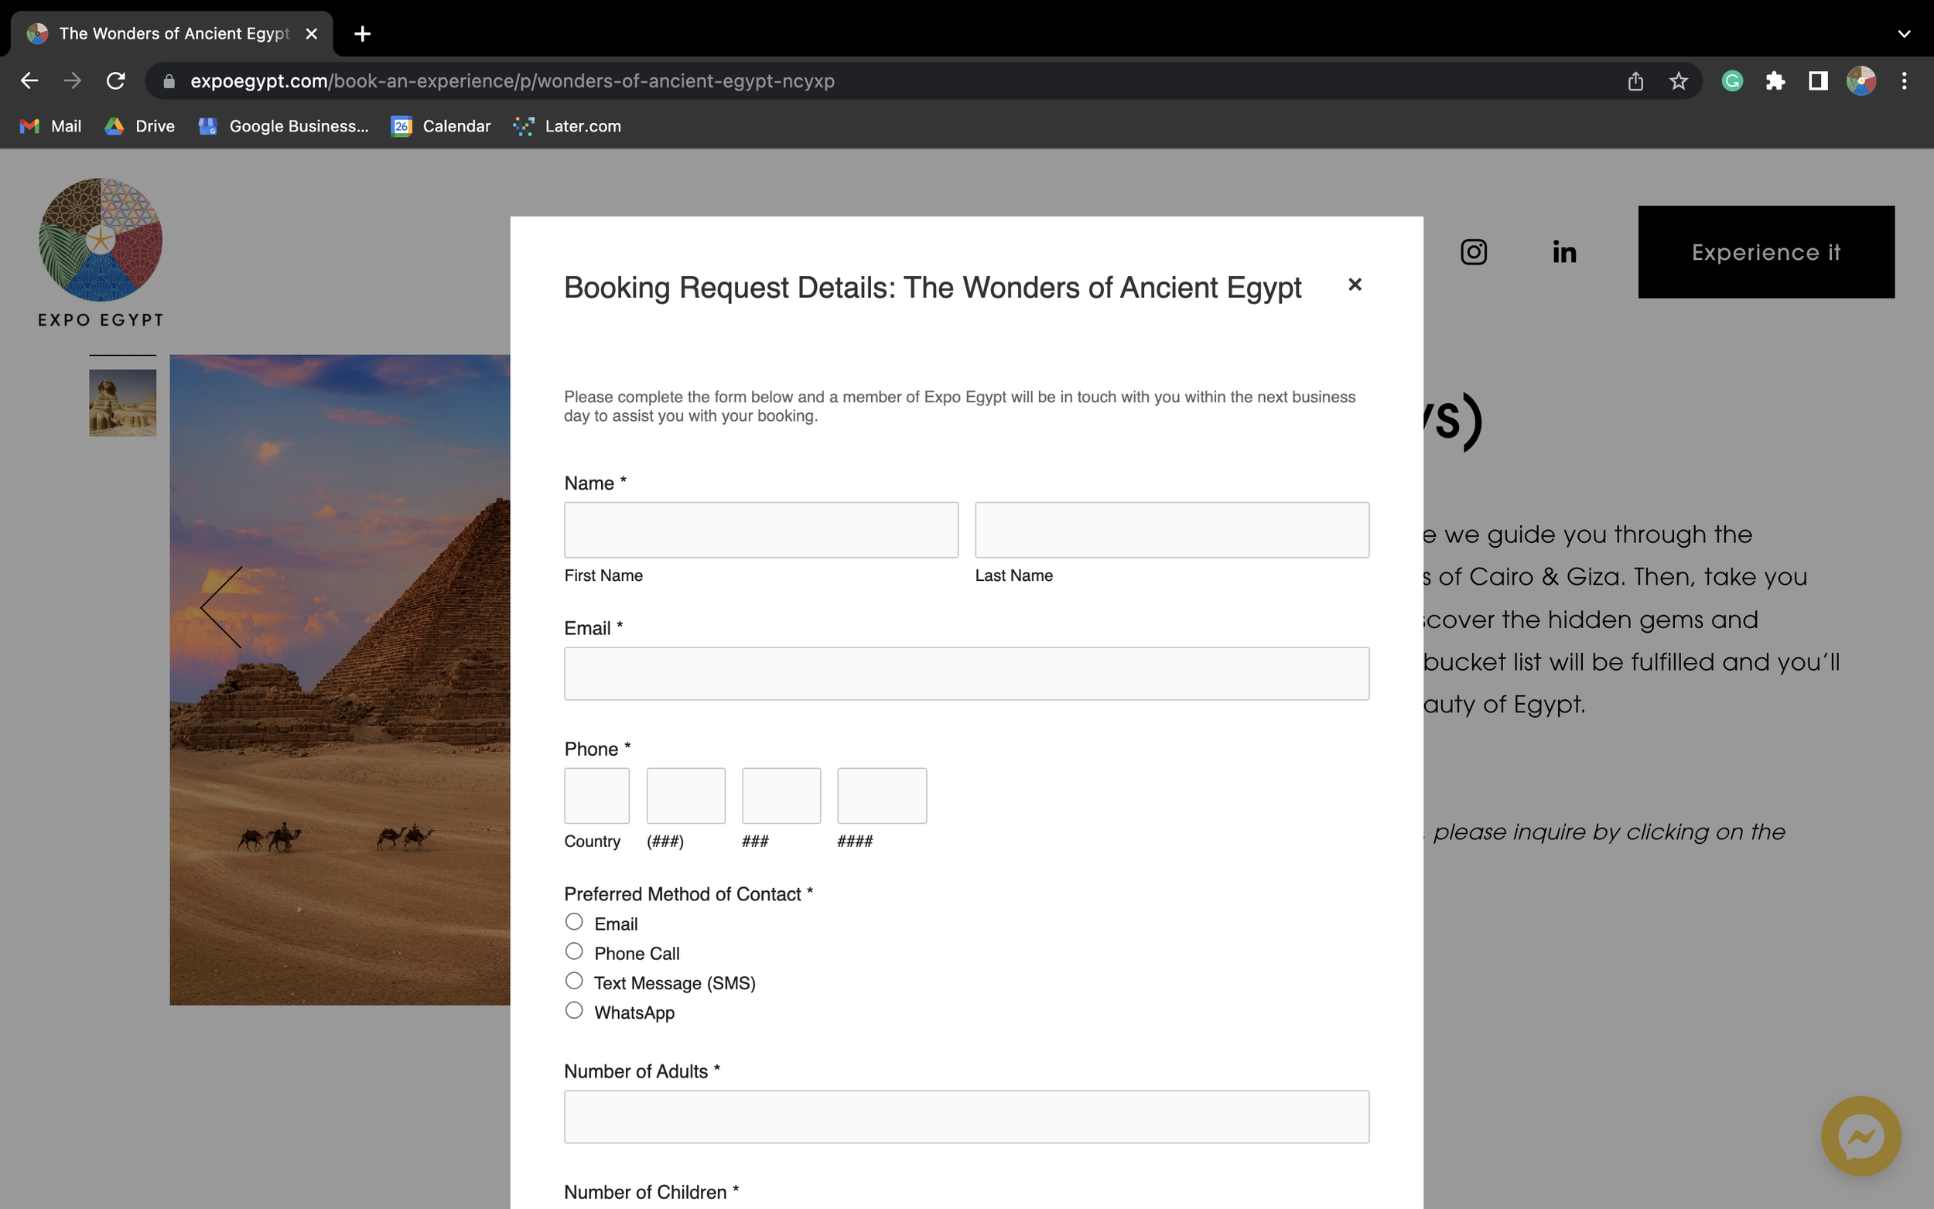
Task: Show previous image with left arrow
Action: tap(221, 608)
